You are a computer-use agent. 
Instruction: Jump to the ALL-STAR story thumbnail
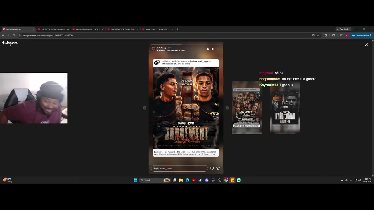click(247, 108)
